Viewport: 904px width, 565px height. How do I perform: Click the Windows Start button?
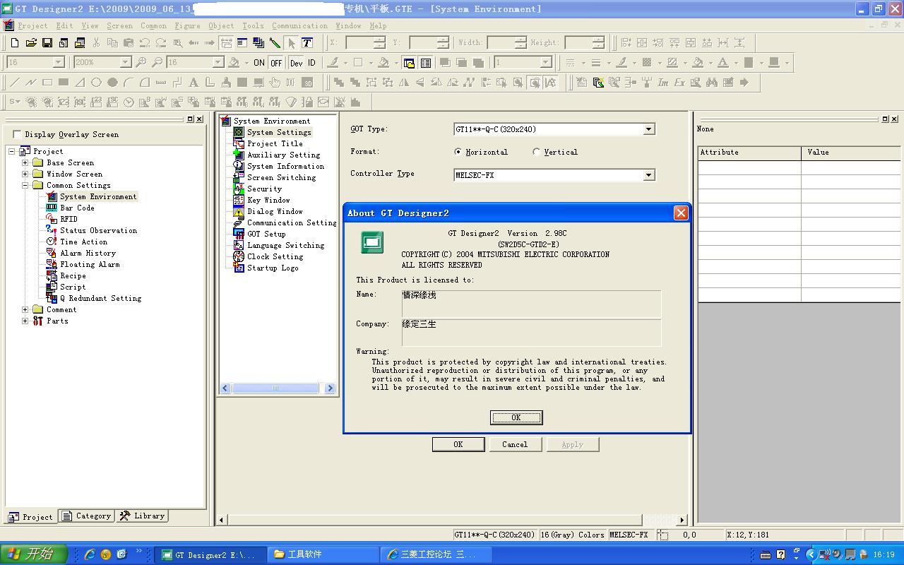coord(34,554)
